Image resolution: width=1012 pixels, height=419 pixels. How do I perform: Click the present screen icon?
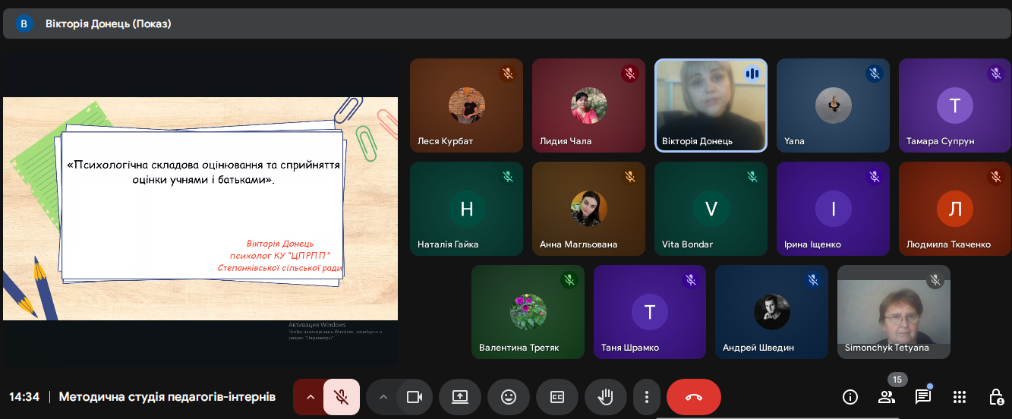click(459, 397)
